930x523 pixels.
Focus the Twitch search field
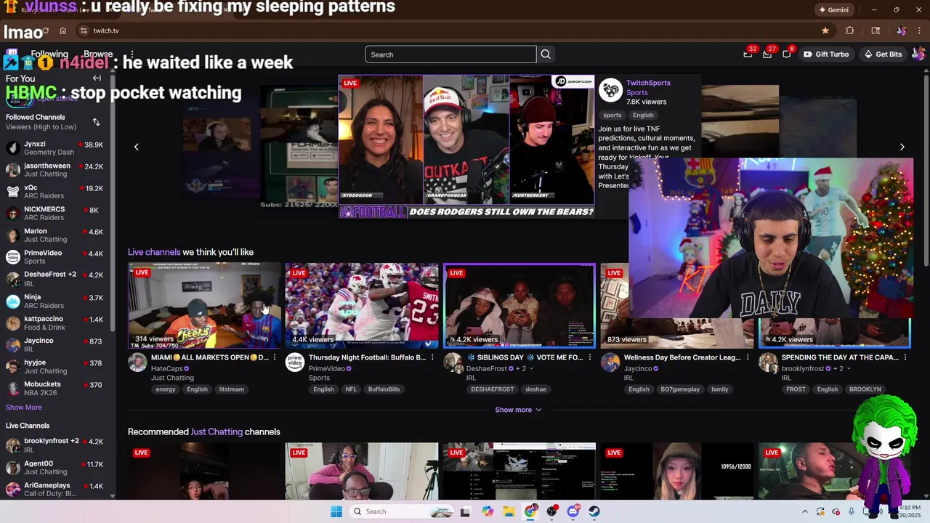pos(450,54)
